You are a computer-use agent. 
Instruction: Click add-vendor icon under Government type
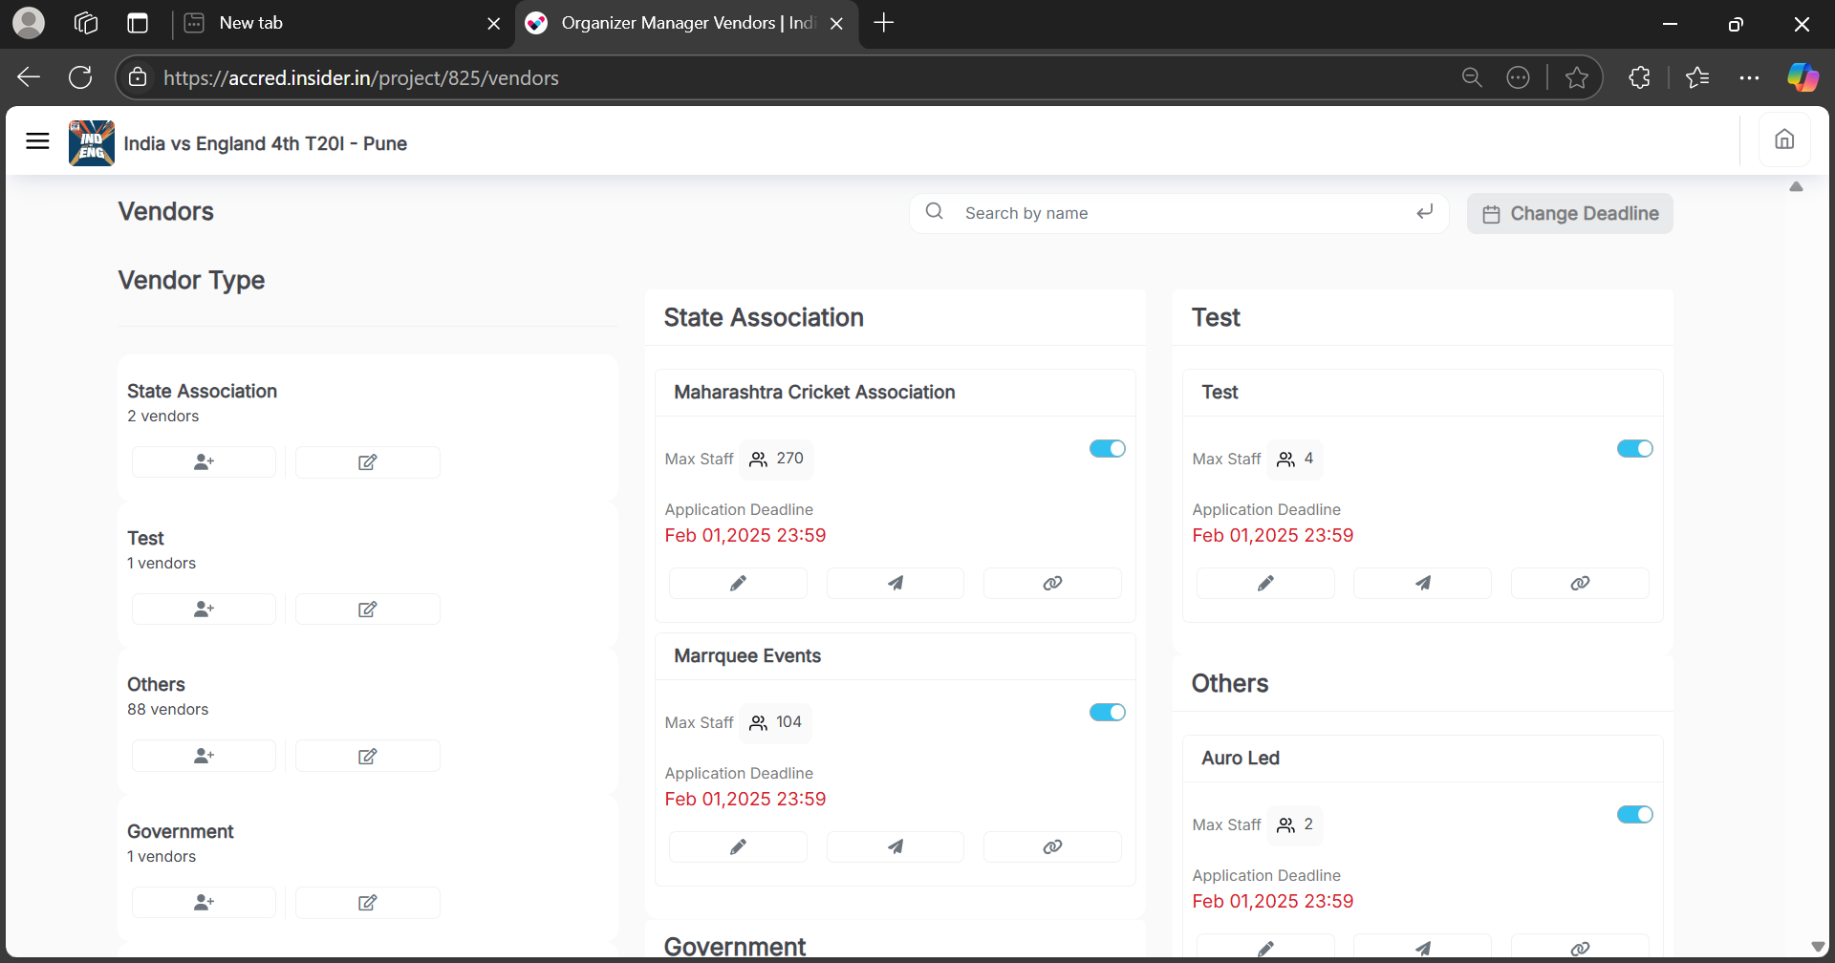(204, 903)
